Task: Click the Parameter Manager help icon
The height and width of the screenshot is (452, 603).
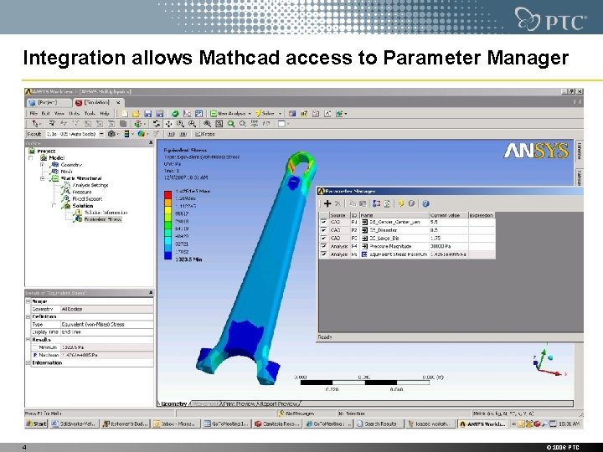Action: pos(425,203)
